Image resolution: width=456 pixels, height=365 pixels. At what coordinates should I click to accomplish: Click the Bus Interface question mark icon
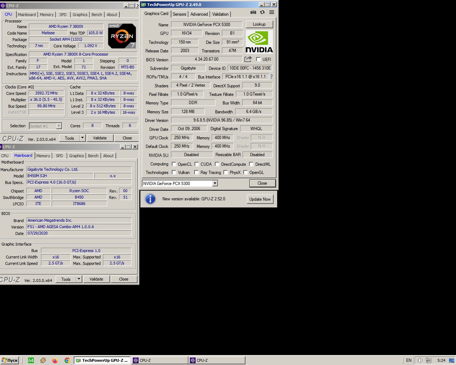[x=271, y=77]
